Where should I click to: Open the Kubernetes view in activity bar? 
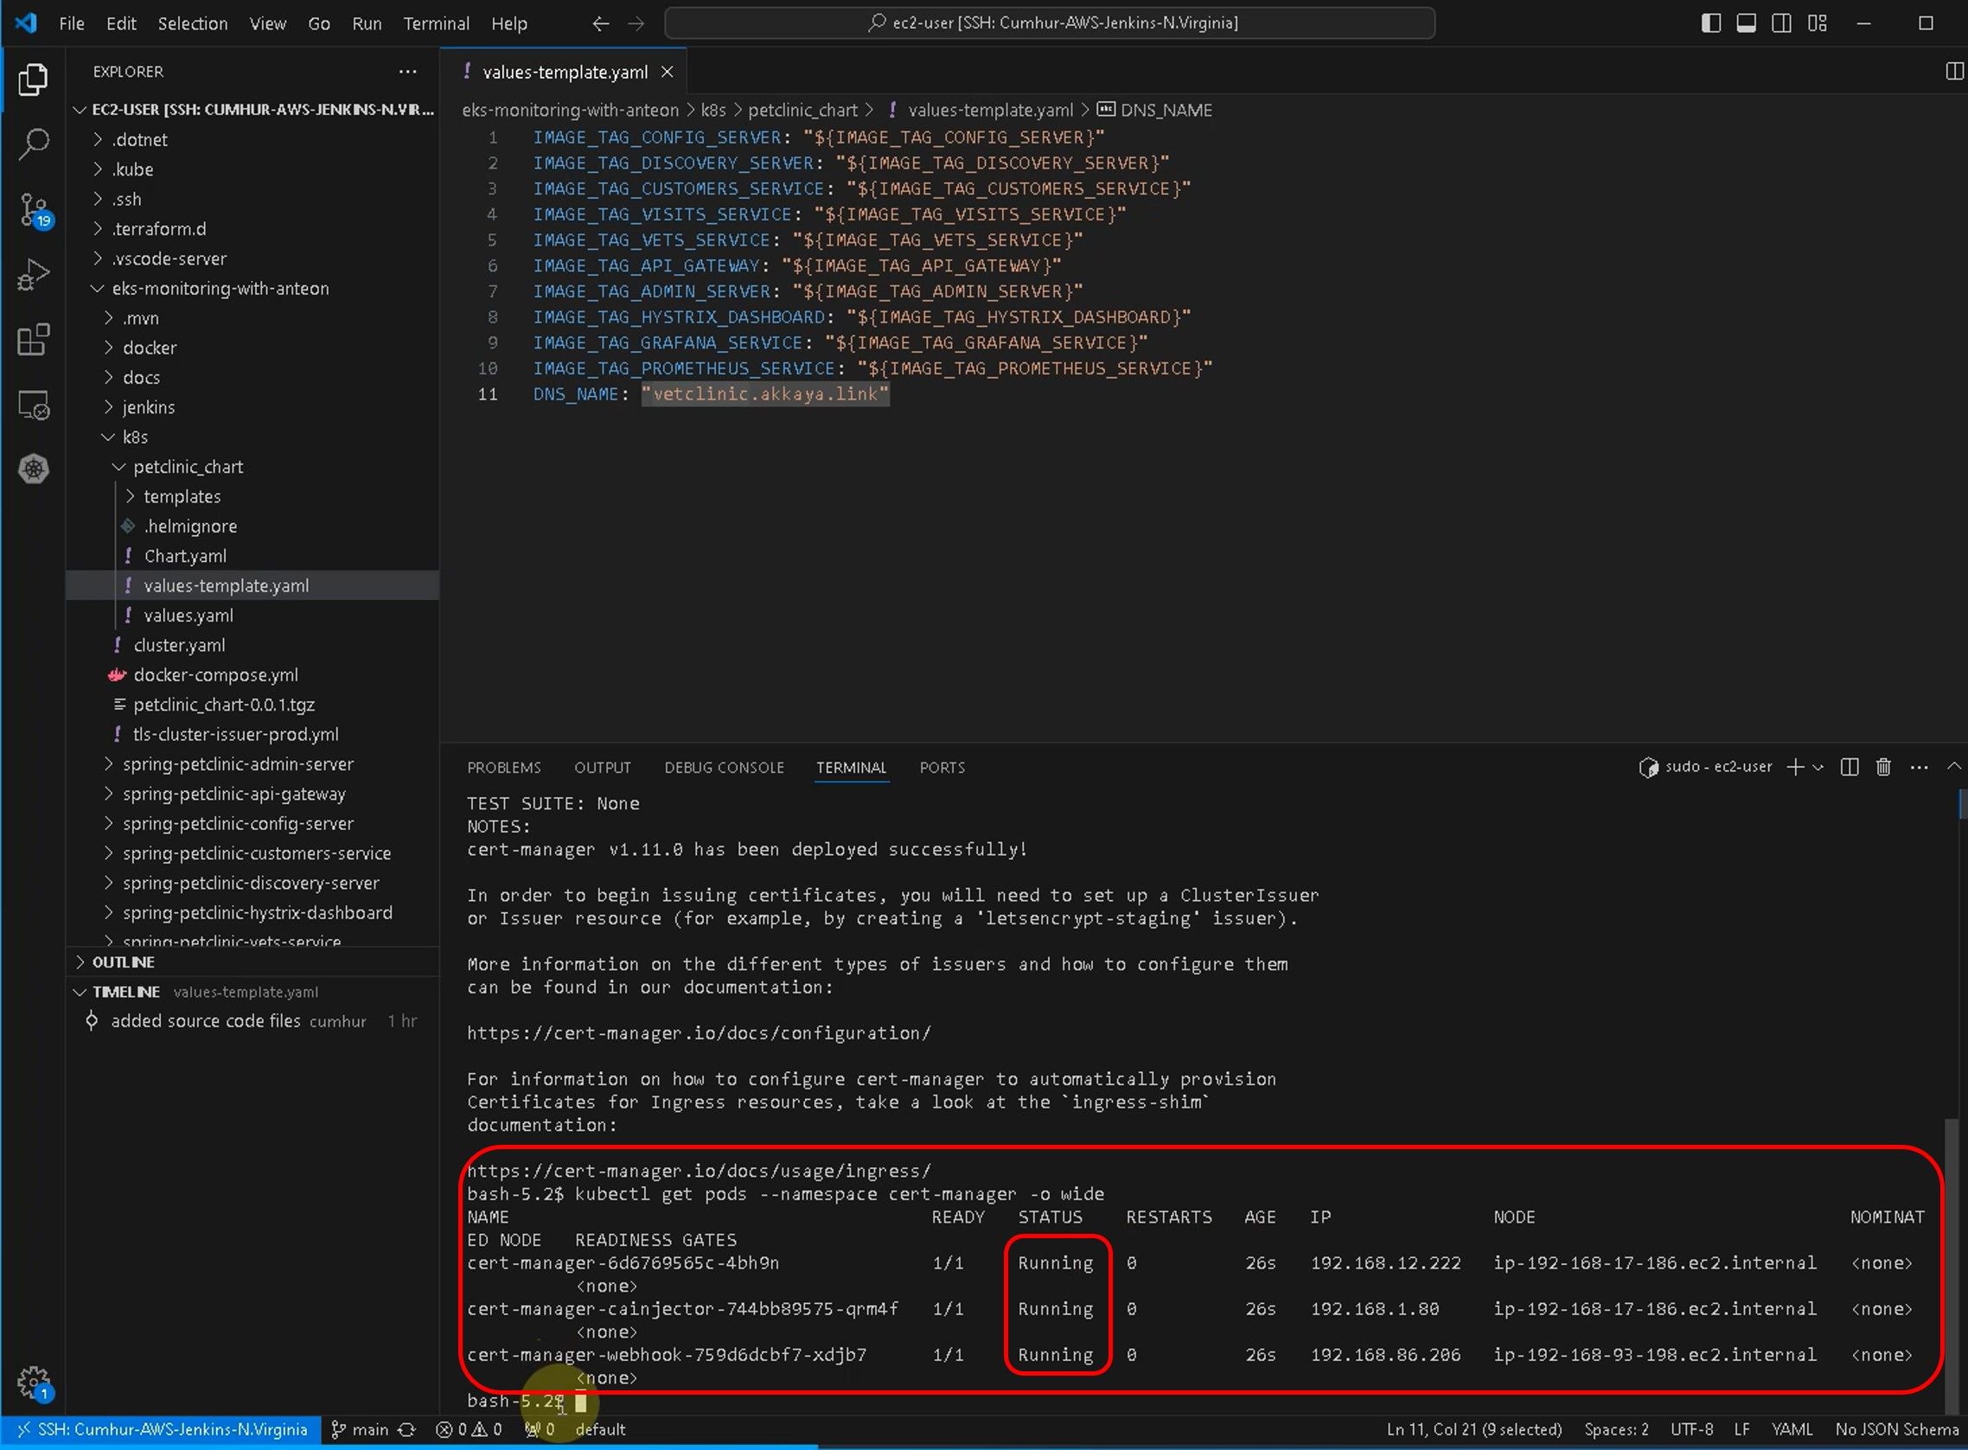[x=34, y=469]
